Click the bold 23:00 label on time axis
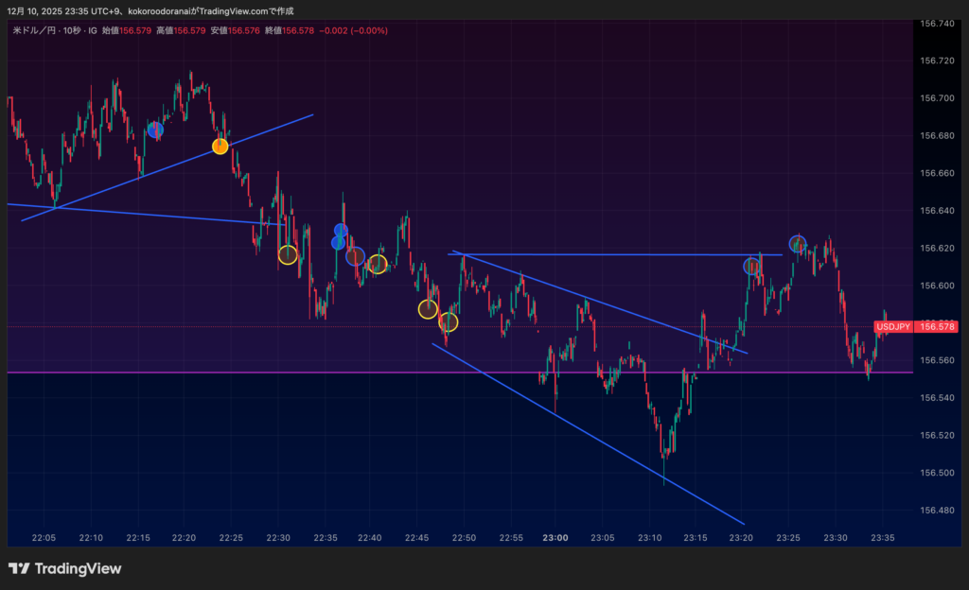 pyautogui.click(x=555, y=538)
